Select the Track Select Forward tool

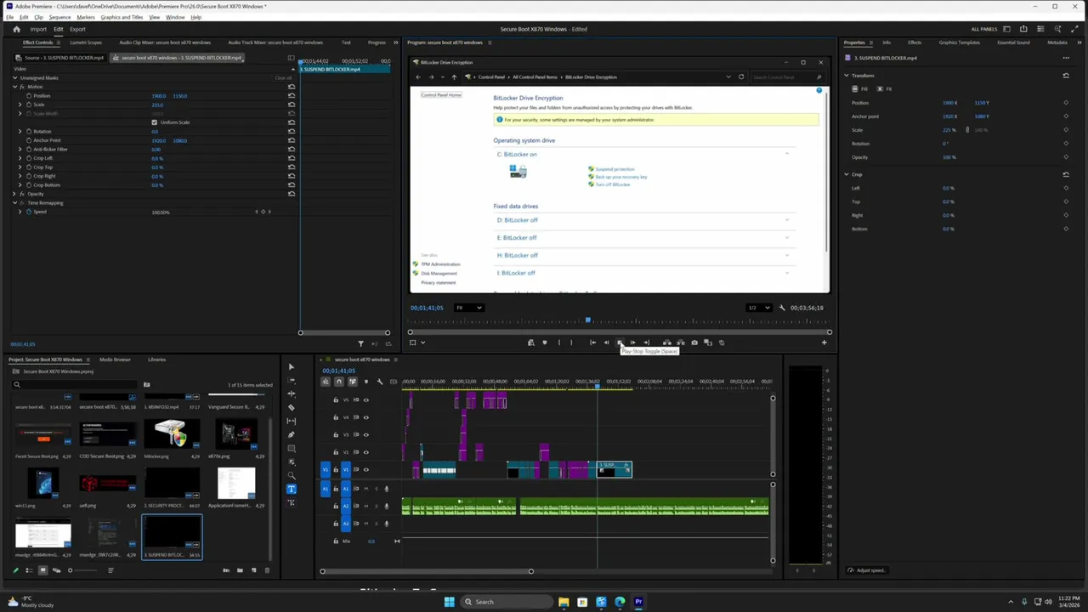tap(292, 381)
